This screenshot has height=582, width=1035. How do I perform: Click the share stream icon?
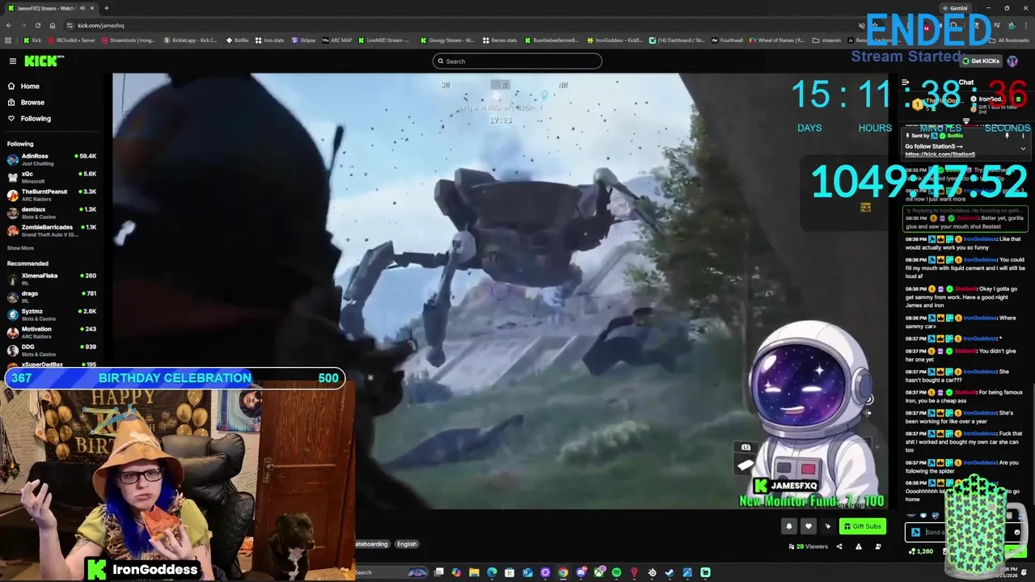(839, 546)
